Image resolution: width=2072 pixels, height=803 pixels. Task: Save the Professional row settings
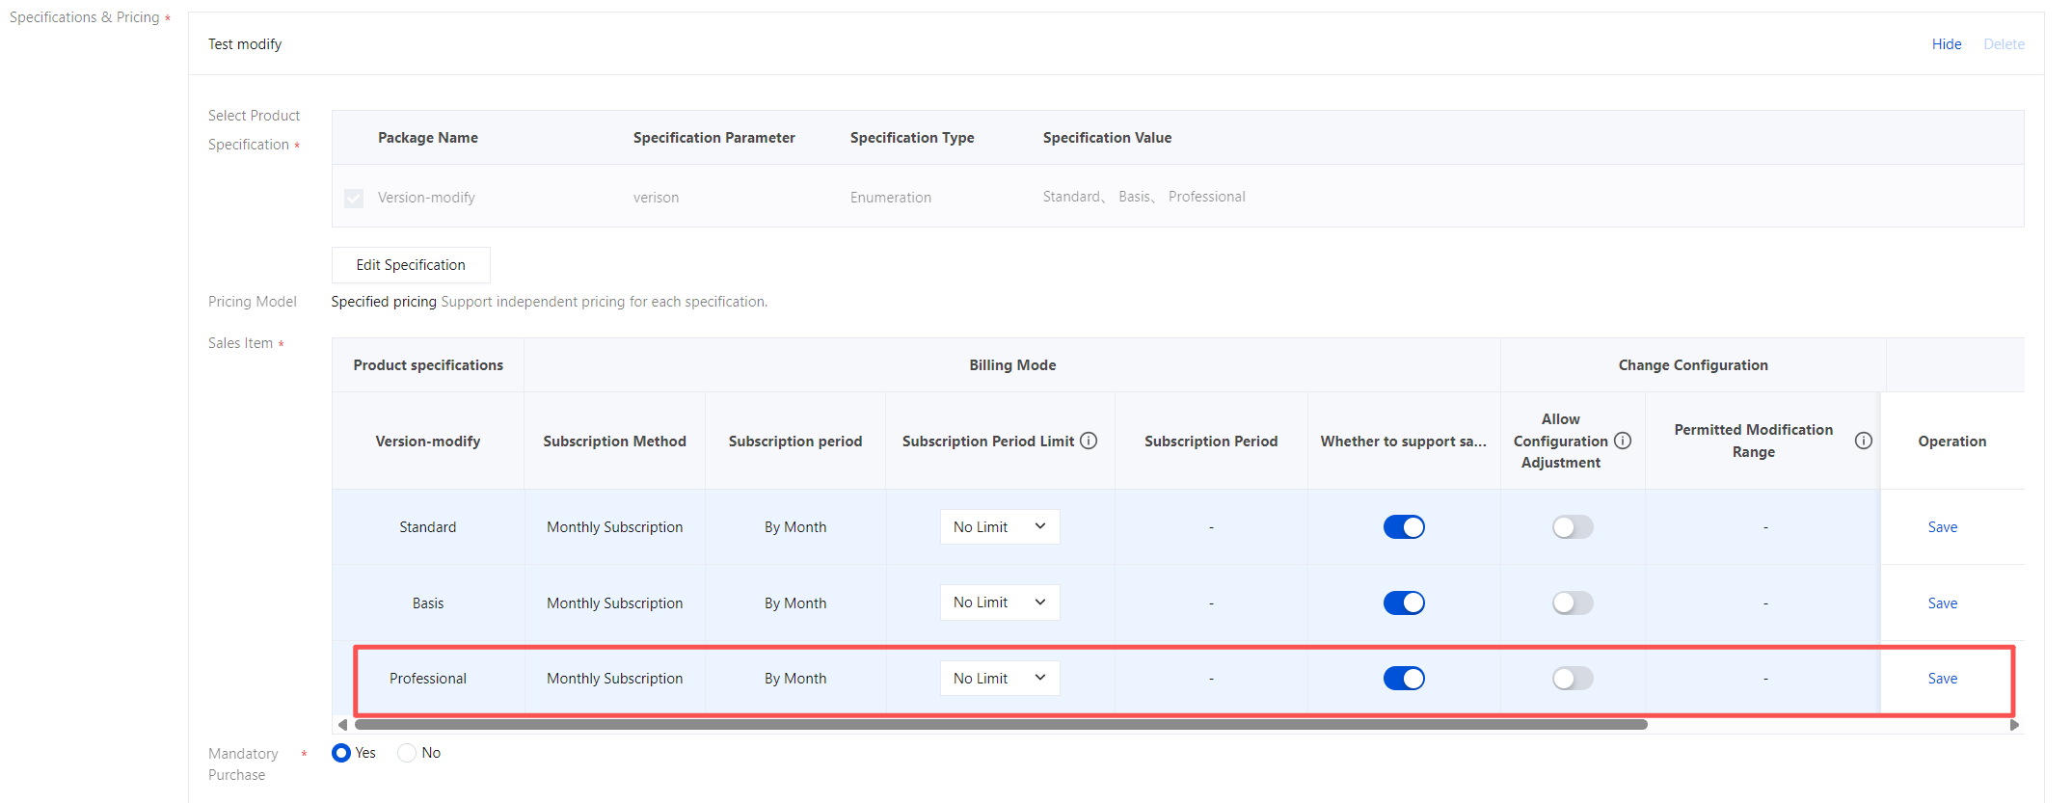[1942, 679]
